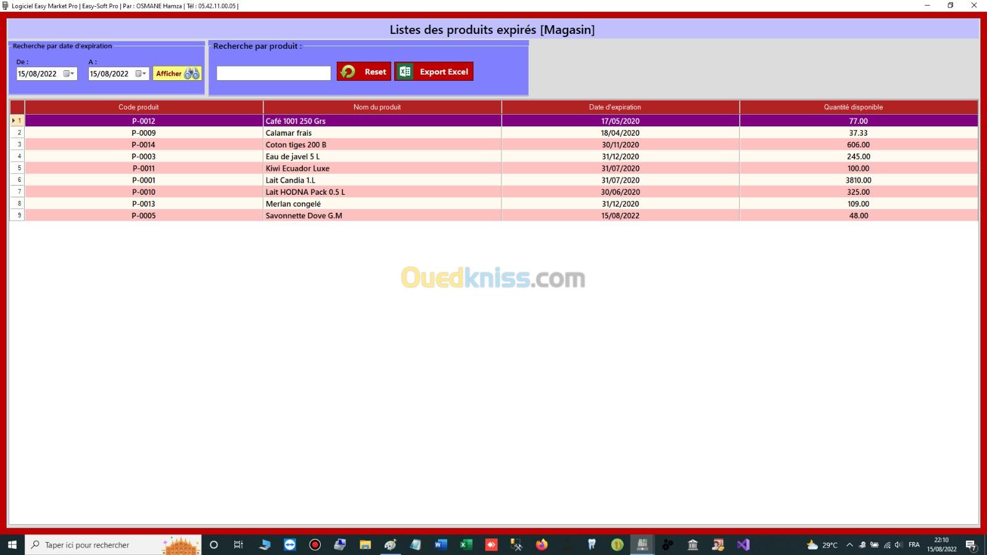This screenshot has height=555, width=987.
Task: Click Quantité disponible column header
Action: point(853,107)
